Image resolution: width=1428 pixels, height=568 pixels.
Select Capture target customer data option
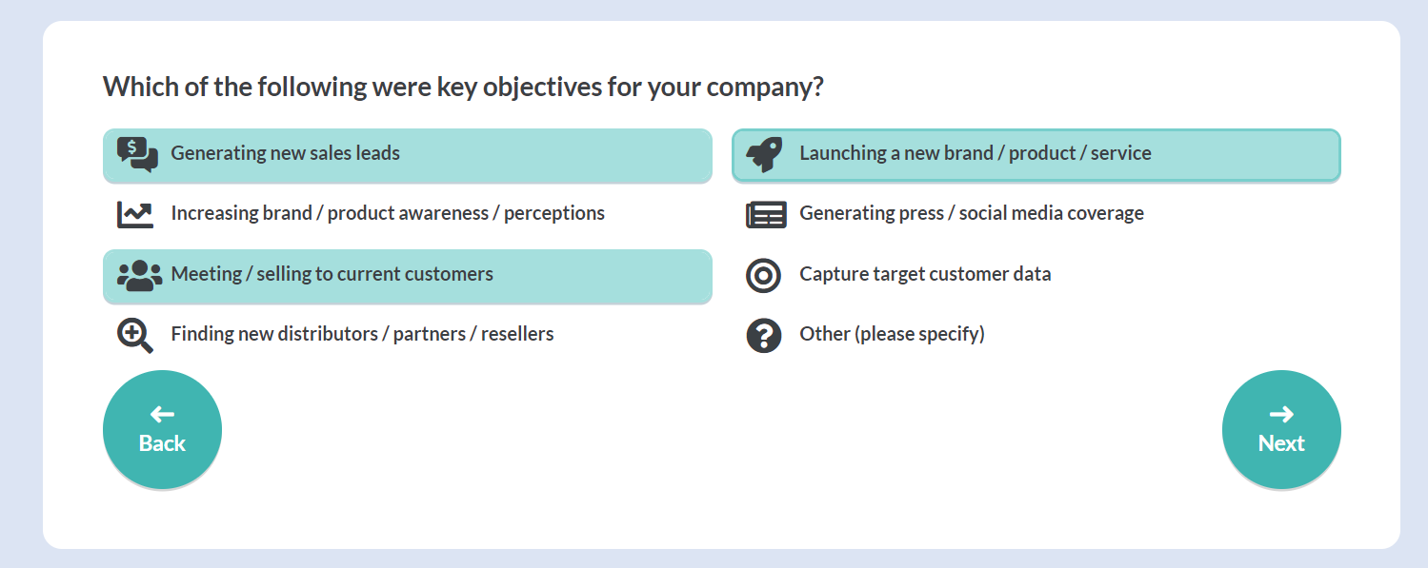pos(1036,275)
